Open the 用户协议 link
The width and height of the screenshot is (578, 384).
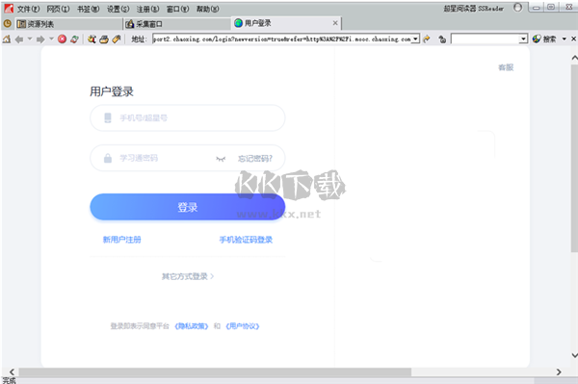243,326
